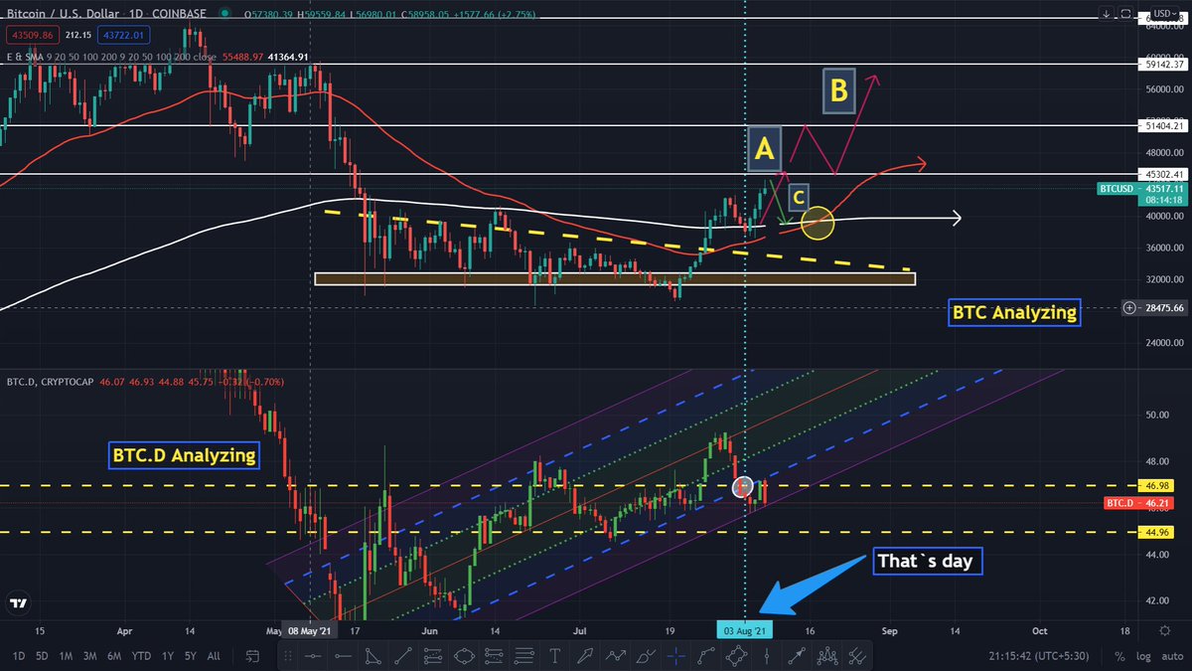This screenshot has height=671, width=1192.
Task: Click the 46.98 dominance level label
Action: 1158,485
